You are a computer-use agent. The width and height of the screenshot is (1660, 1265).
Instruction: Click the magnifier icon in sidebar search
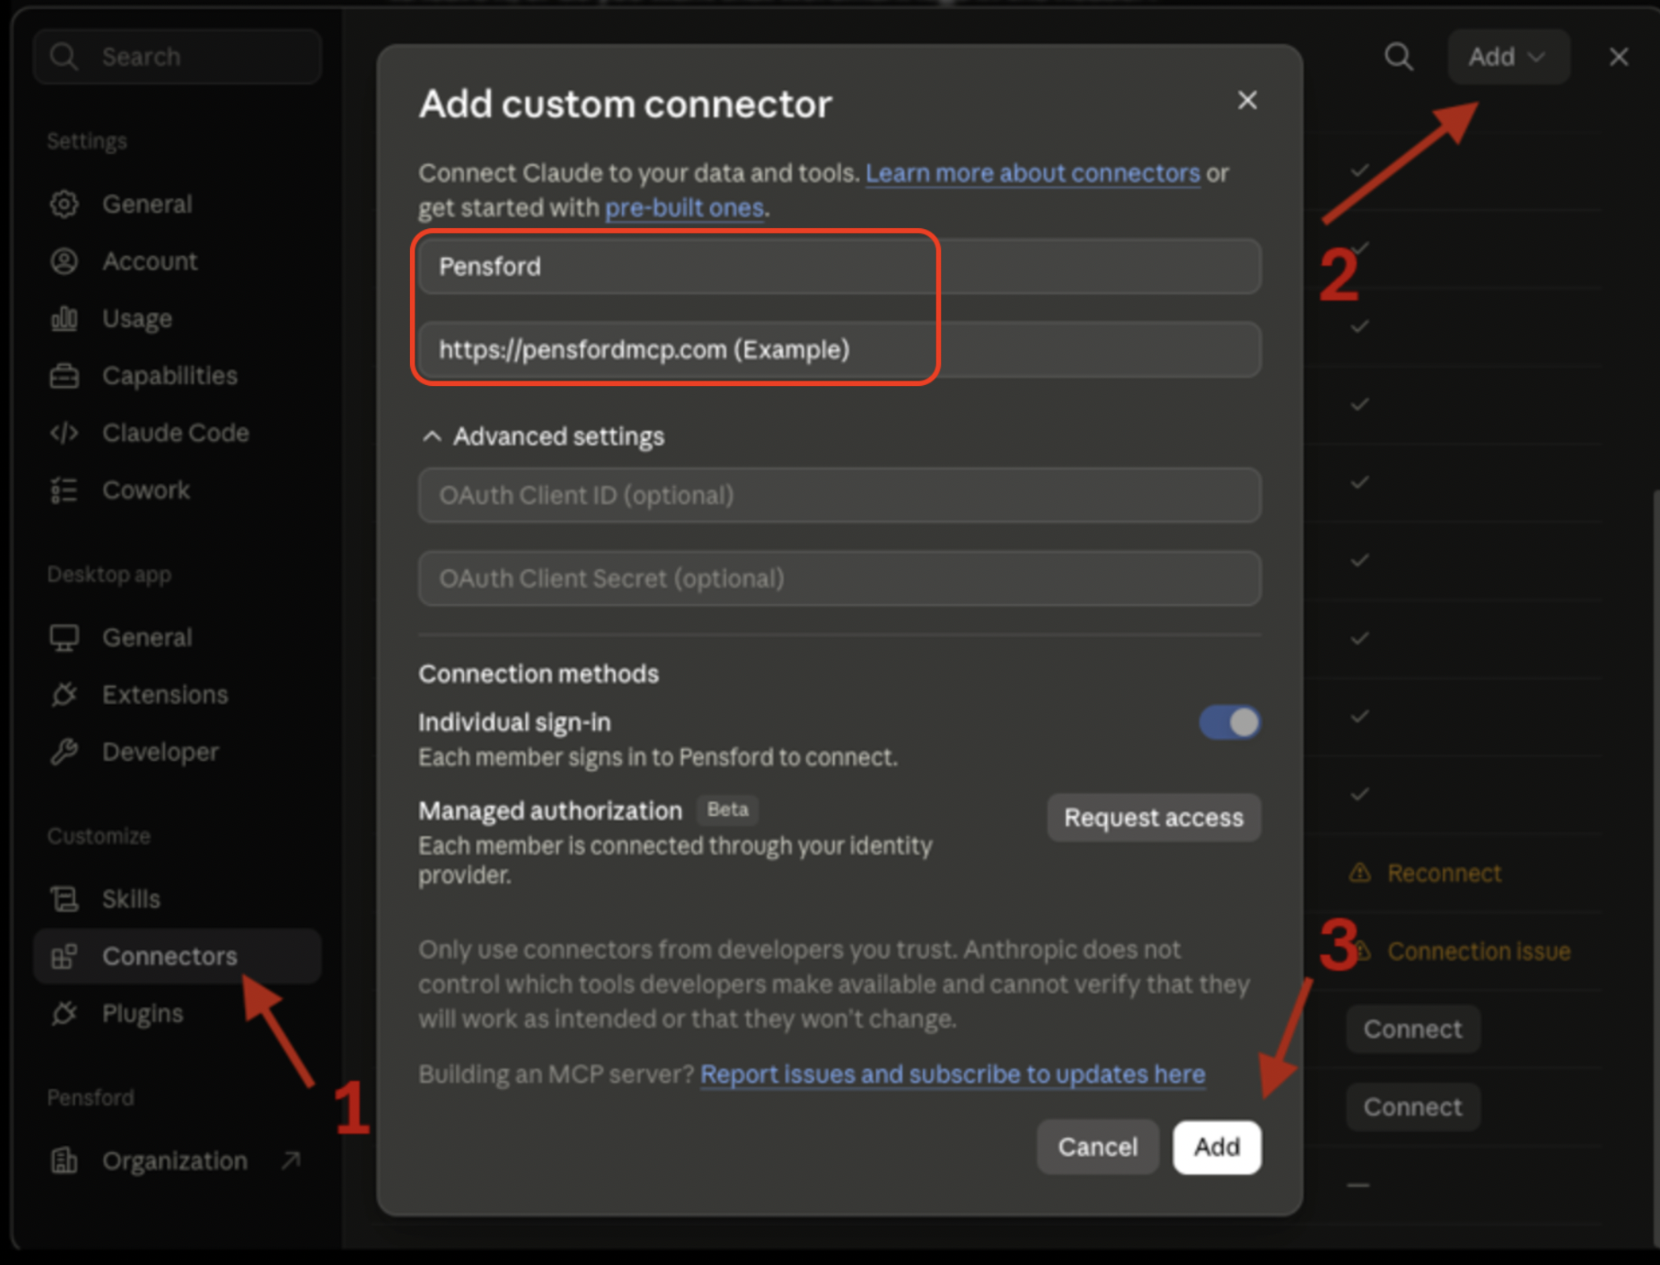click(63, 56)
